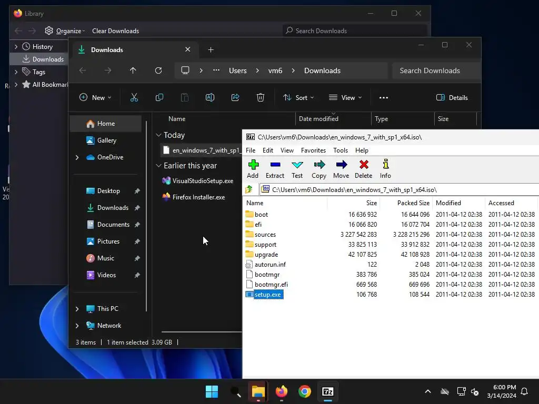Add a new tab in File Explorer
This screenshot has width=539, height=404.
pos(211,50)
